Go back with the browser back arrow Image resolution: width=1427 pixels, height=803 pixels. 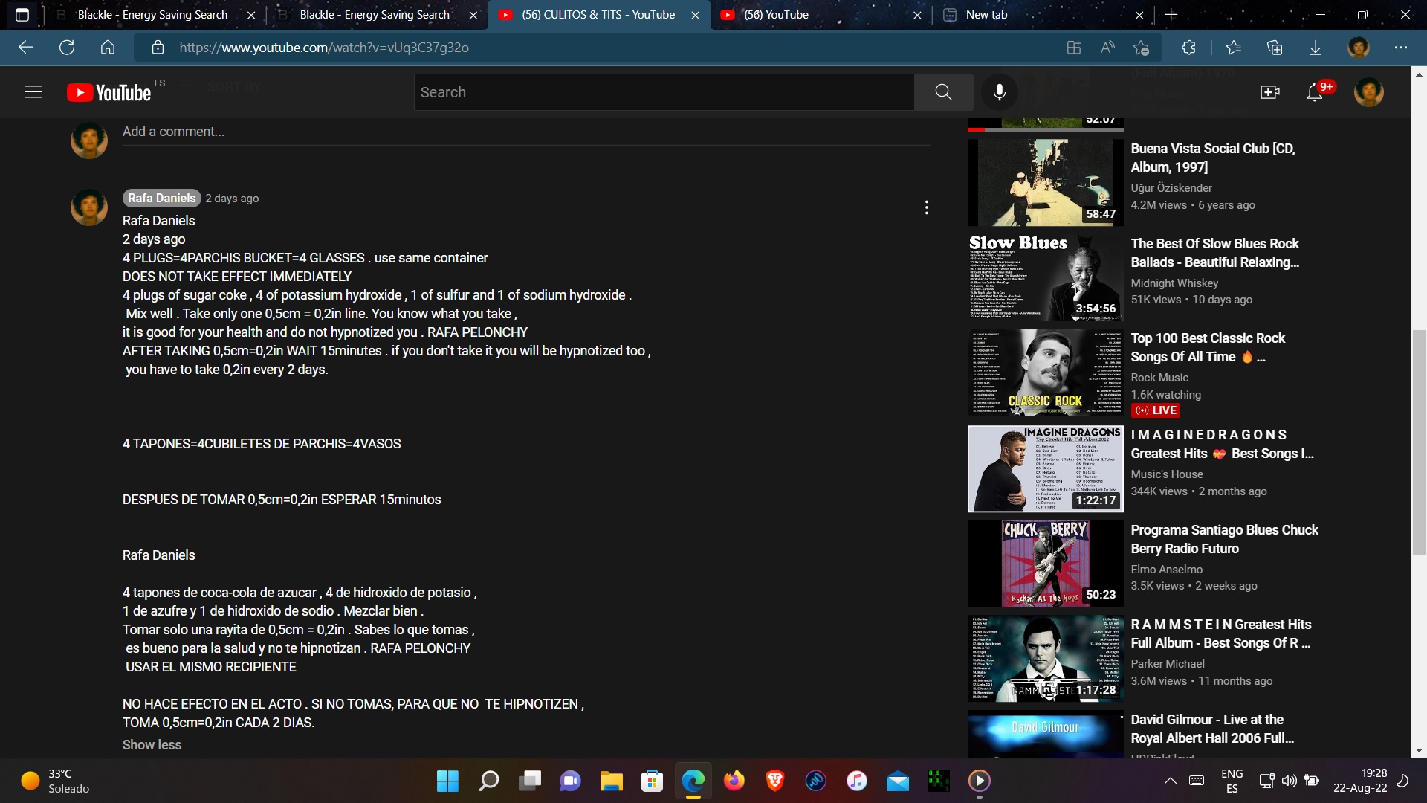[26, 48]
